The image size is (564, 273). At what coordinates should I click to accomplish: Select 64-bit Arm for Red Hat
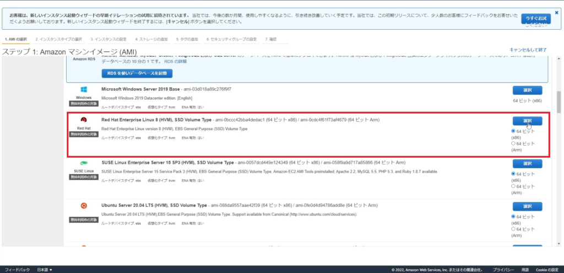coord(514,143)
